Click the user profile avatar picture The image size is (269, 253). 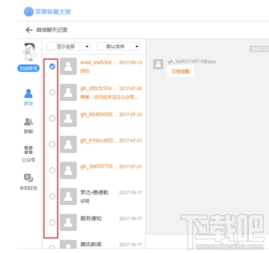tap(30, 52)
